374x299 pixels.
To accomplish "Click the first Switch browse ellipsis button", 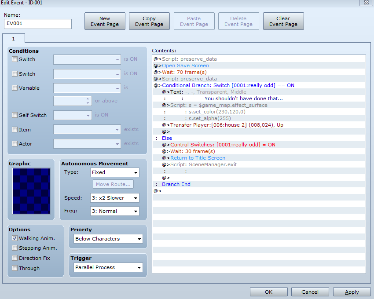I will point(117,60).
